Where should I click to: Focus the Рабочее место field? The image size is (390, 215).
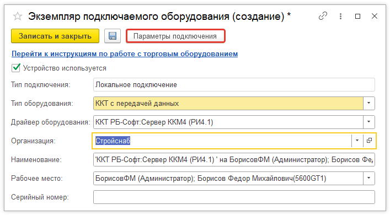coord(228,178)
